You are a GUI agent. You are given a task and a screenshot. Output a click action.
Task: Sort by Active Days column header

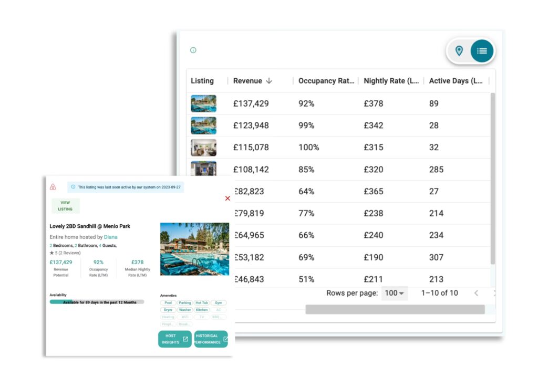(x=456, y=81)
